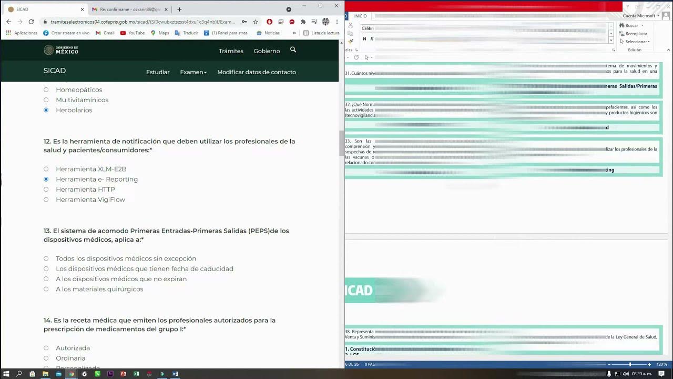Click the Gobierno de México logo
The height and width of the screenshot is (379, 673).
pyautogui.click(x=61, y=50)
